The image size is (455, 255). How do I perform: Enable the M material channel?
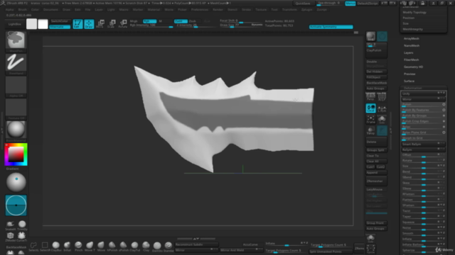click(161, 21)
